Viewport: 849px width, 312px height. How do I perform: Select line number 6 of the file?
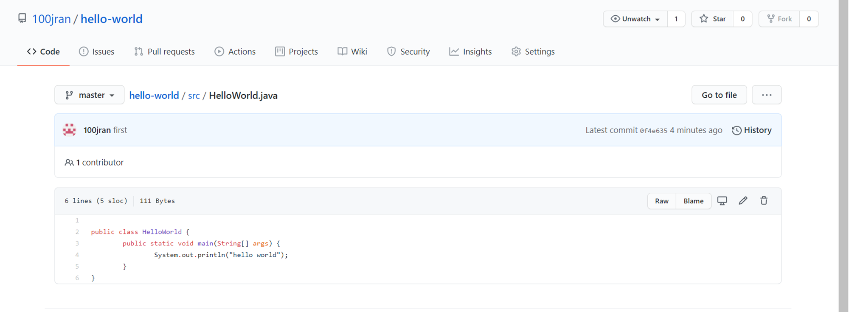click(77, 278)
